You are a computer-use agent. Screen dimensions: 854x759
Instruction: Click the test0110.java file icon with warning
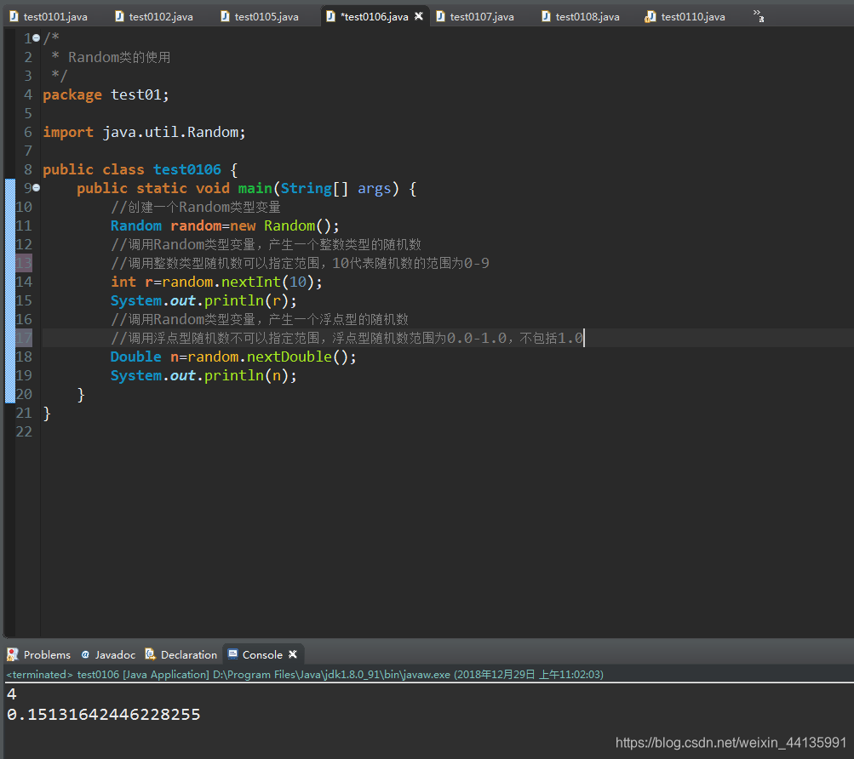650,17
